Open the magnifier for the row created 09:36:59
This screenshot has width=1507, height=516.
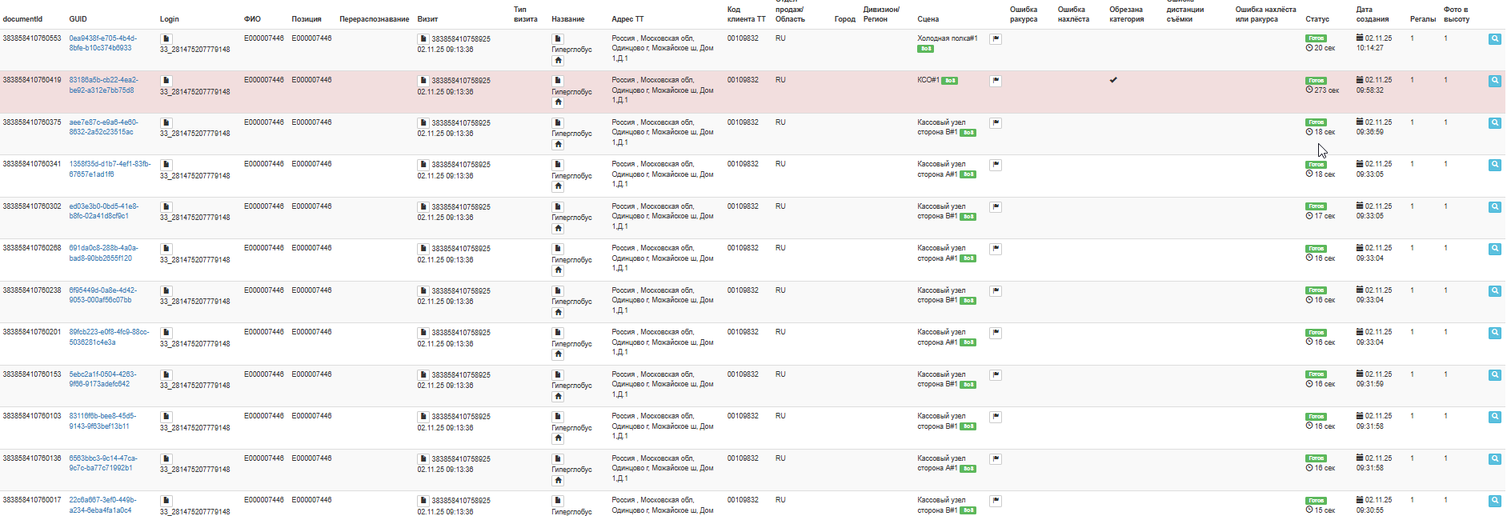(x=1494, y=123)
